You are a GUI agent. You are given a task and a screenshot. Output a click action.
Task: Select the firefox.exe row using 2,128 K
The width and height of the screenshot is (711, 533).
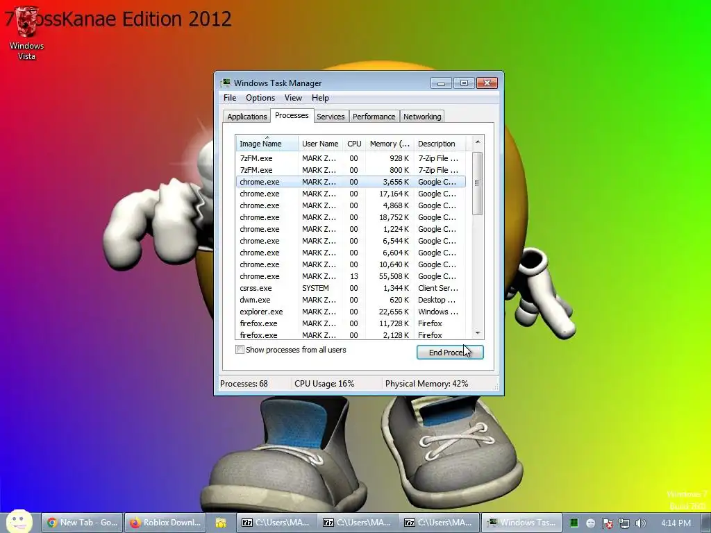(x=351, y=335)
